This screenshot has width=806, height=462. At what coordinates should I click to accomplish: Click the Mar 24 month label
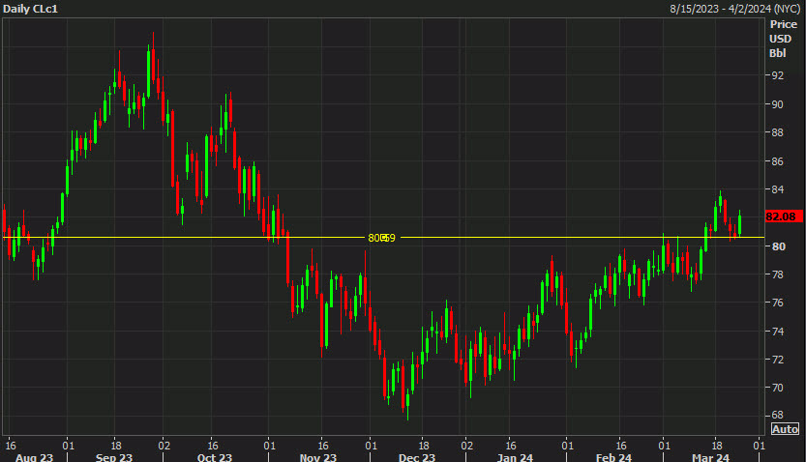tap(710, 457)
